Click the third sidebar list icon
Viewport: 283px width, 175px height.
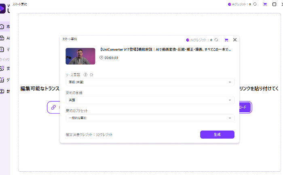[x=2, y=49]
